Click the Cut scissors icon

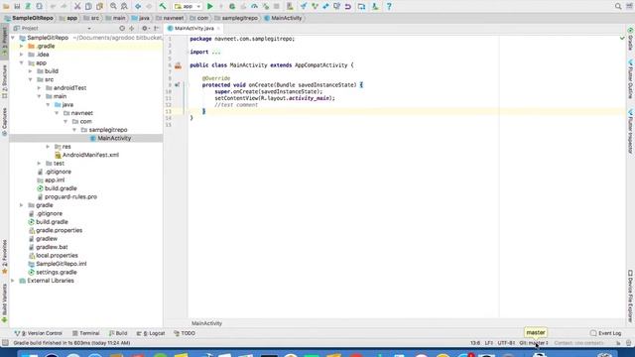[77, 7]
